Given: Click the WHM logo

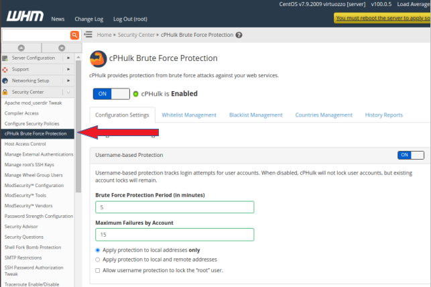Looking at the screenshot, I should [x=25, y=17].
